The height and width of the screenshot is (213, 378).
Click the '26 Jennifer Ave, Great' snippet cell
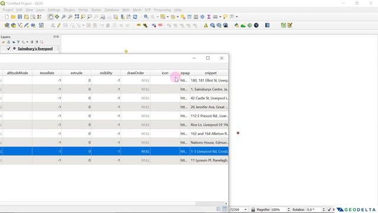209,107
